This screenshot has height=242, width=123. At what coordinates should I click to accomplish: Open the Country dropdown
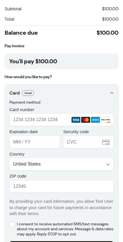pos(61,164)
